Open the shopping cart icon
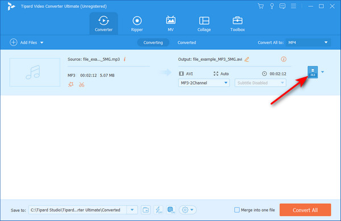341x221 pixels. point(260,6)
